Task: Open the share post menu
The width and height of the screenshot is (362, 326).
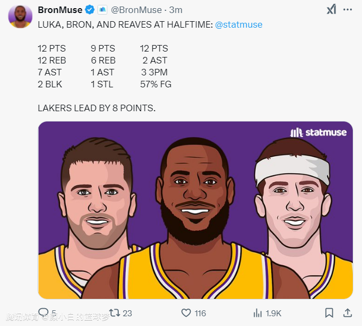Action: point(347,313)
